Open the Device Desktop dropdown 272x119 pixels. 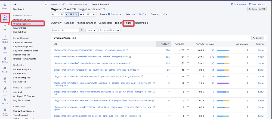point(116,14)
